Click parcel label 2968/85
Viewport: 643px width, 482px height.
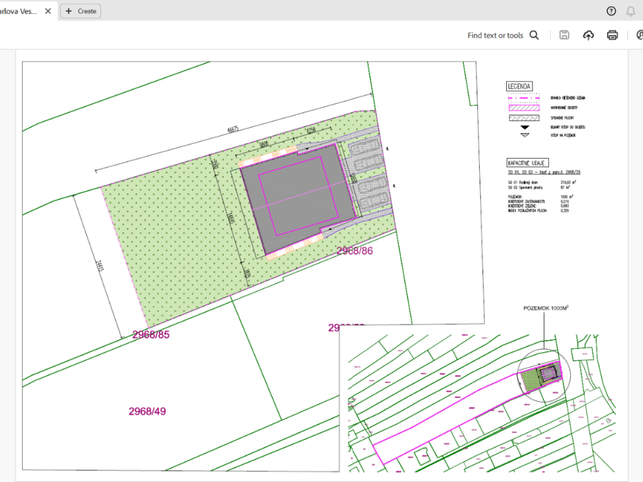click(151, 335)
